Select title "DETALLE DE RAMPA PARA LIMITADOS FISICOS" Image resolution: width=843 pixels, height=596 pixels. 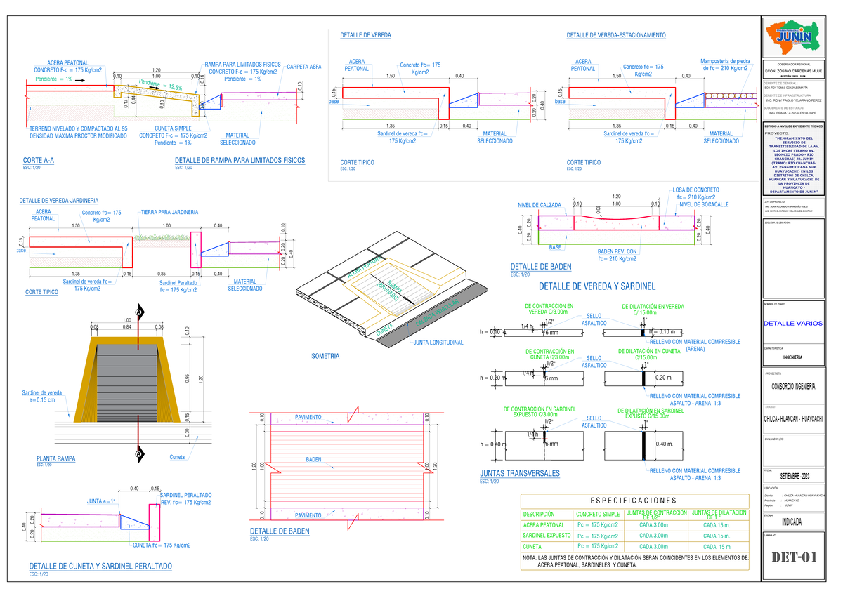click(x=240, y=161)
